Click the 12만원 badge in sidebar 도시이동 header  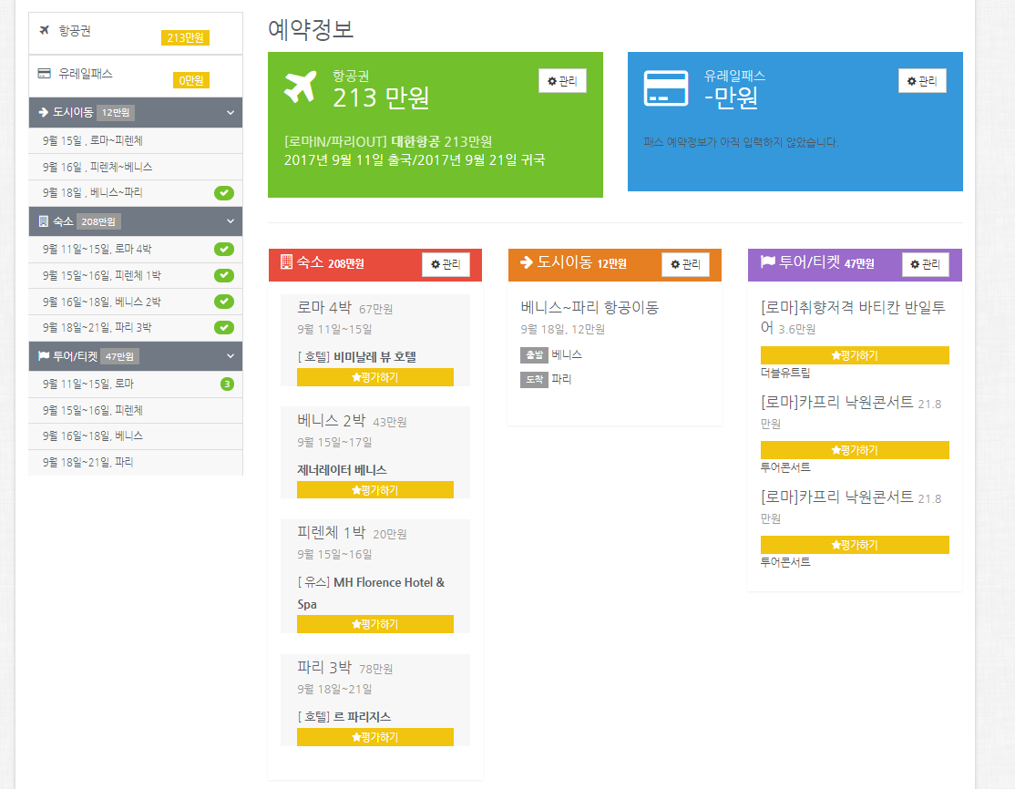pos(115,113)
